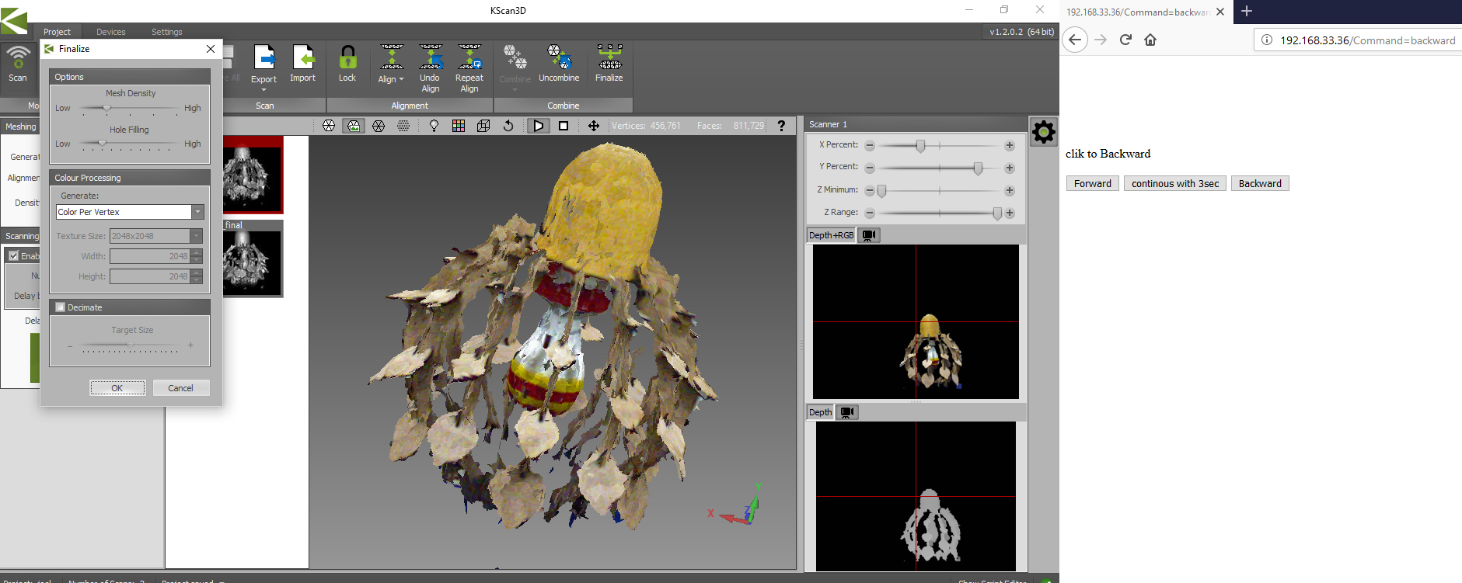Toggle the light bulb lighting icon
1462x583 pixels.
434,126
